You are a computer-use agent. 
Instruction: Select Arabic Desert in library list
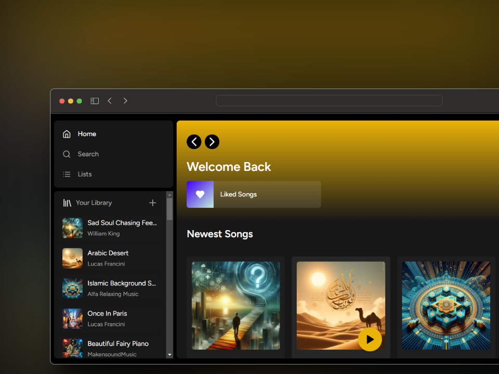click(x=108, y=258)
